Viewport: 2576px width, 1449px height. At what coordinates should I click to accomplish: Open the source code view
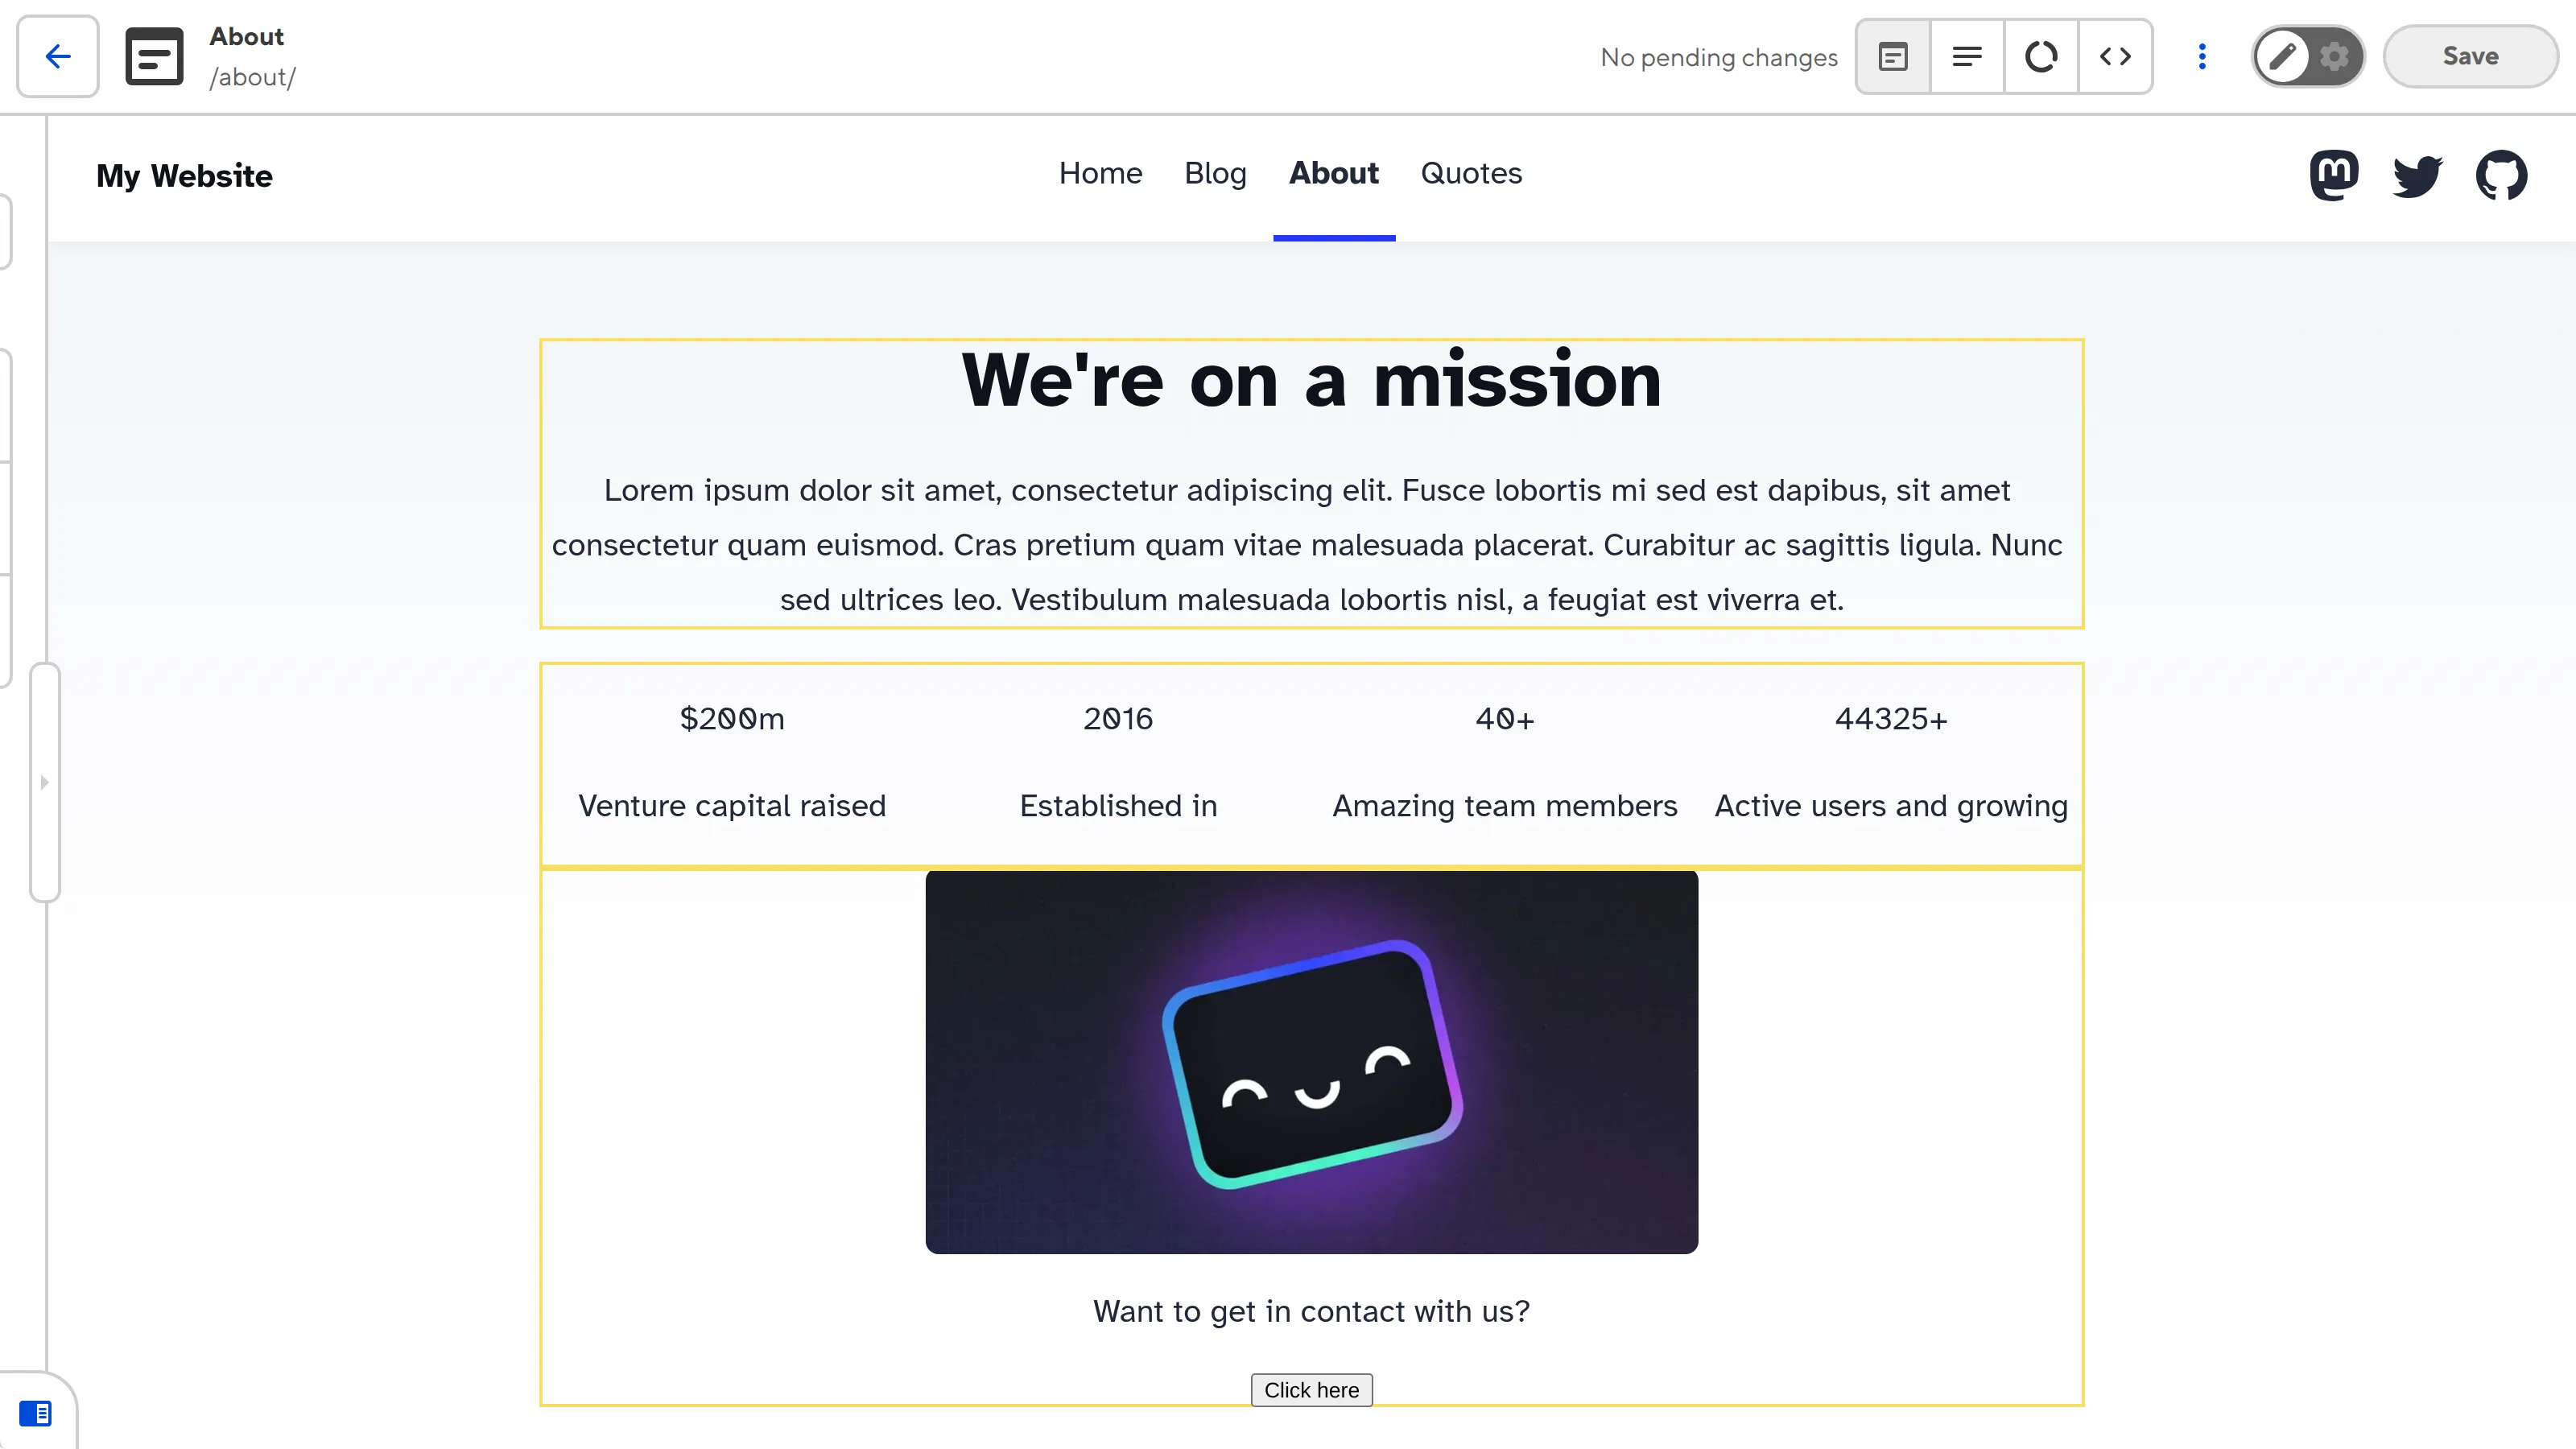2115,57
